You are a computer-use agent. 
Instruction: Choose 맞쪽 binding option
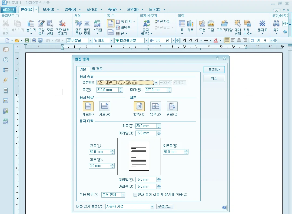156,106
